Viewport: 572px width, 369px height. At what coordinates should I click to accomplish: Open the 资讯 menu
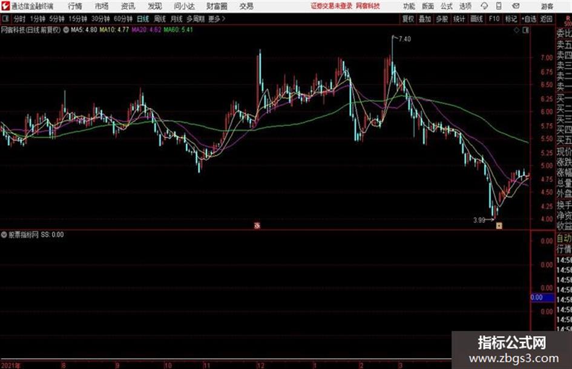(128, 6)
